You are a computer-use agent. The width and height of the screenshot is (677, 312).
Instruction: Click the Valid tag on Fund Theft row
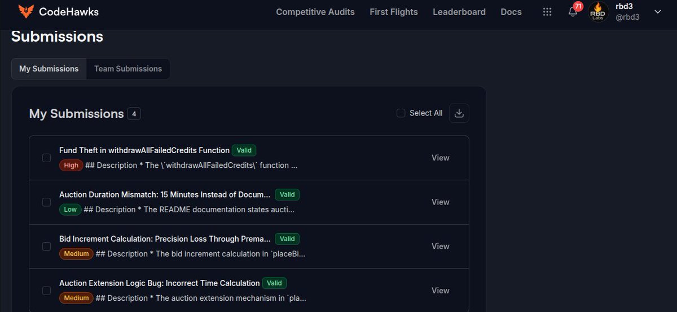(x=244, y=150)
